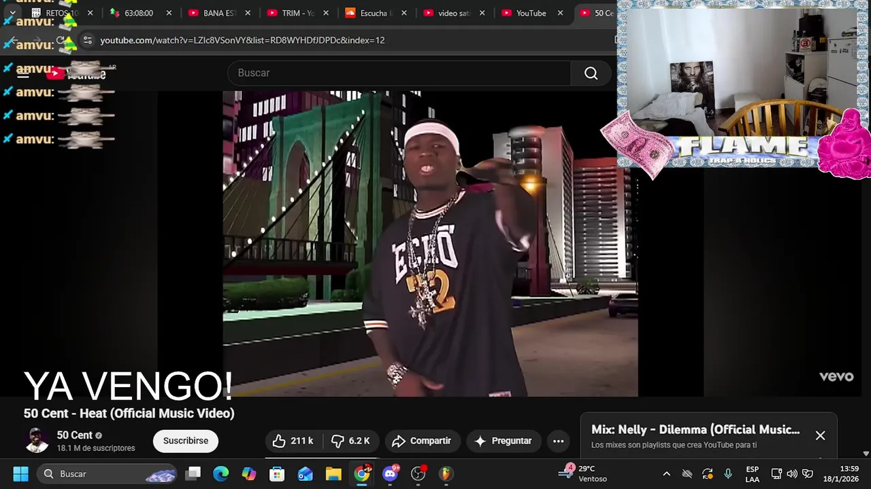This screenshot has width=871, height=489.
Task: Close the Escucha SoundCloud tab
Action: (404, 13)
